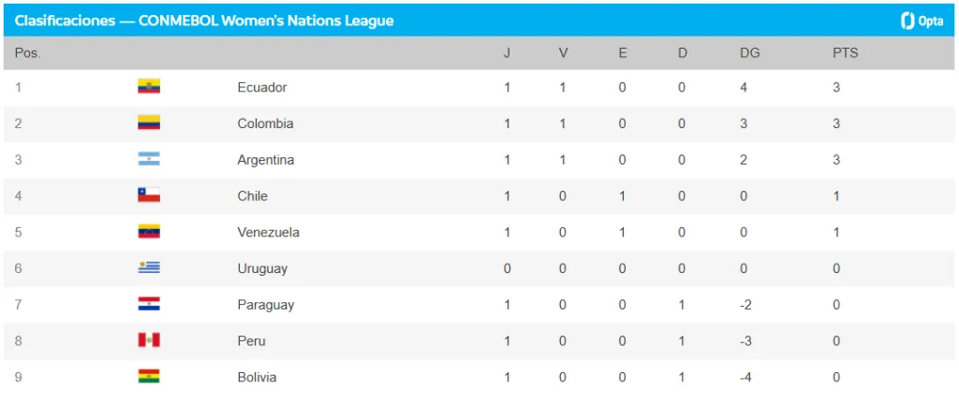959x403 pixels.
Task: Click the Chile flag icon
Action: pos(149,195)
